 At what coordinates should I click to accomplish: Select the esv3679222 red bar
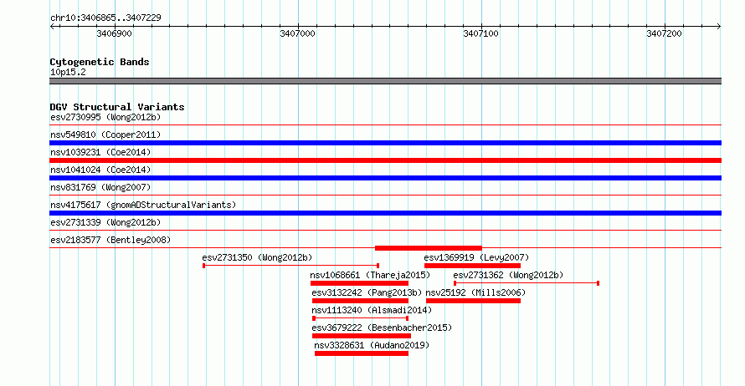pyautogui.click(x=362, y=336)
